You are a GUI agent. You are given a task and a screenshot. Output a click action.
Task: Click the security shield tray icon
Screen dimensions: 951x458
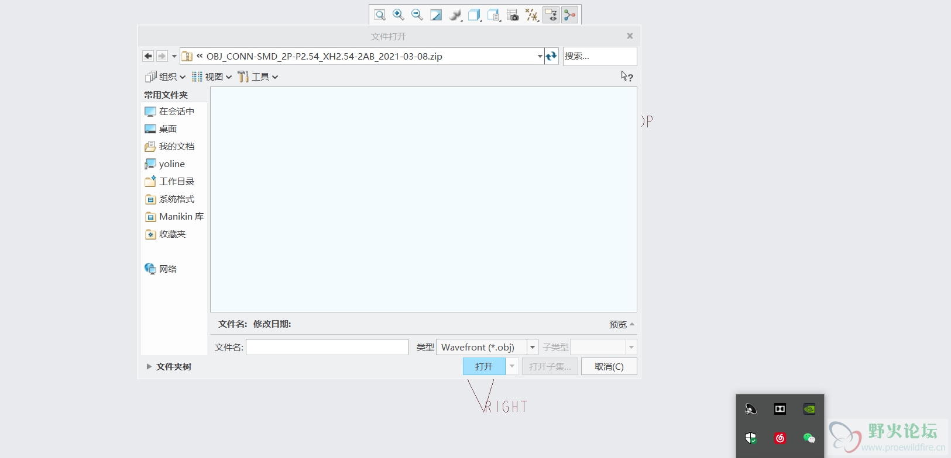tap(751, 438)
